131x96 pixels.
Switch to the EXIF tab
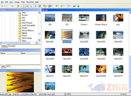click(3, 66)
